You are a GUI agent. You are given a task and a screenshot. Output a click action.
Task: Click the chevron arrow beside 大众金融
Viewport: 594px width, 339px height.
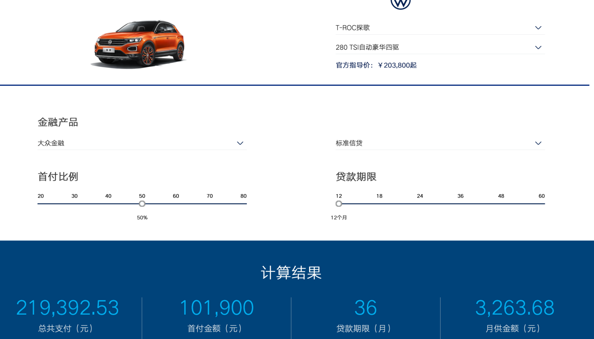(x=240, y=143)
